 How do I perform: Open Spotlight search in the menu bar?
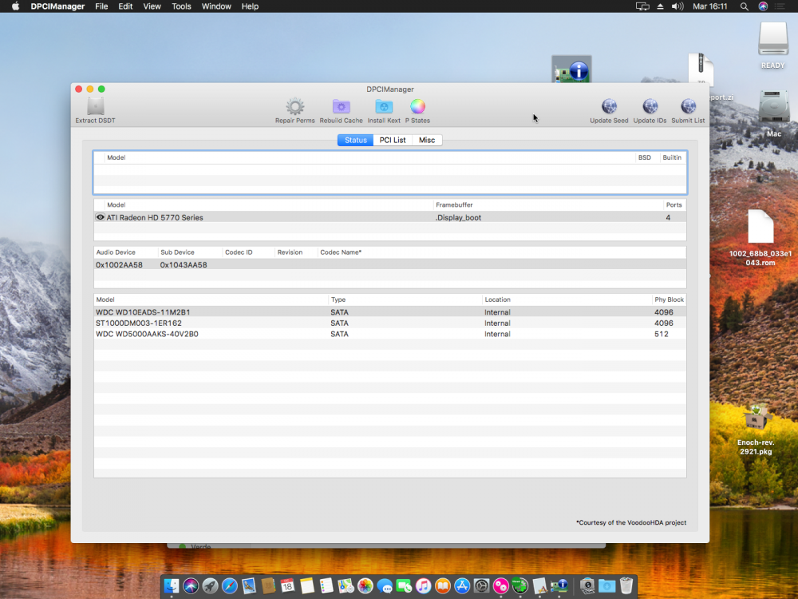tap(744, 6)
